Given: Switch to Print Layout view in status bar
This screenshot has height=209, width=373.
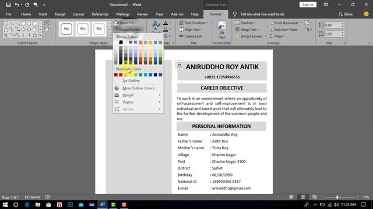Looking at the screenshot, I should click(x=303, y=197).
